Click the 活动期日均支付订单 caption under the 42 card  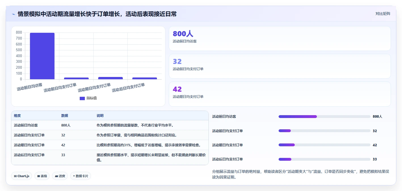pyautogui.click(x=188, y=97)
